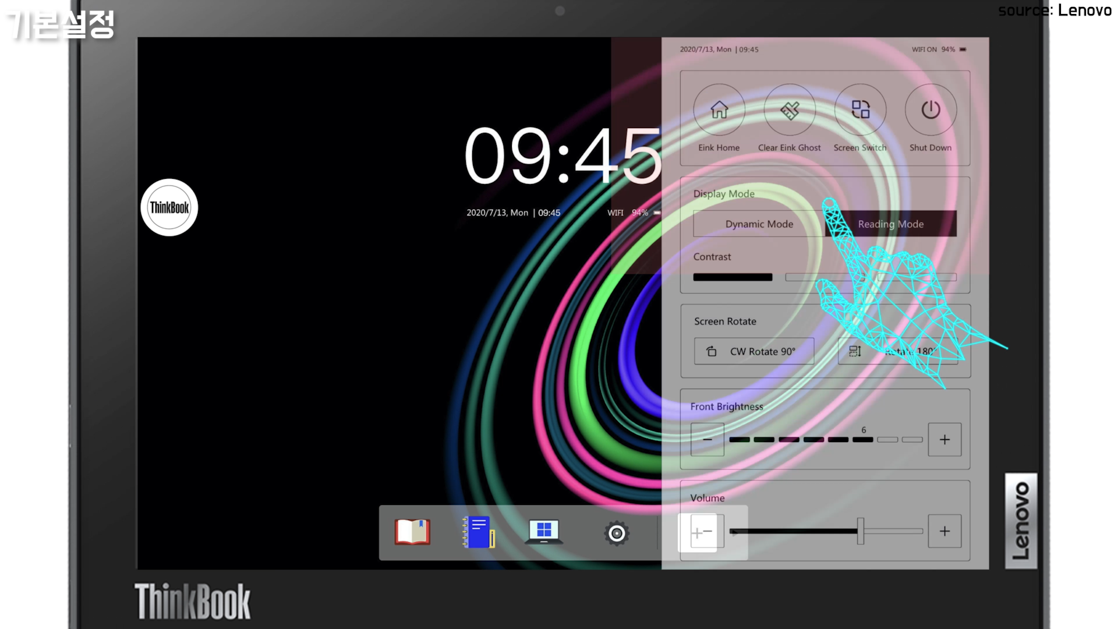This screenshot has height=629, width=1118.
Task: Decrease front brightness with minus button
Action: [x=707, y=440]
